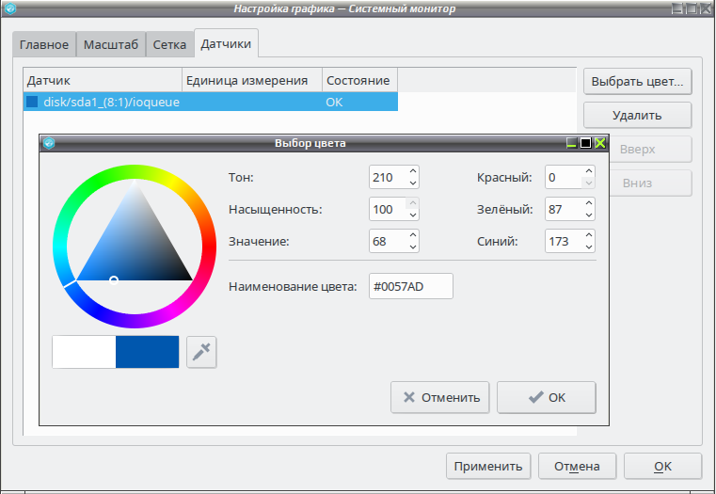Switch to the Главное tab
Screen dimensions: 716x494
coord(44,44)
